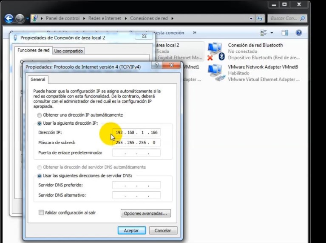Click the refresh icon beside address bar

pos(260,19)
